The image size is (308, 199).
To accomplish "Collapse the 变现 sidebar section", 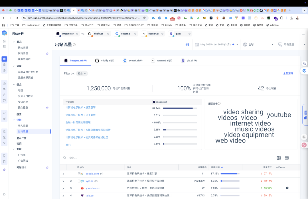I will click(14, 149).
